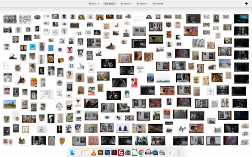The image size is (252, 157).
Task: Open Adobe Illustrator from the dock
Action: 100,153
